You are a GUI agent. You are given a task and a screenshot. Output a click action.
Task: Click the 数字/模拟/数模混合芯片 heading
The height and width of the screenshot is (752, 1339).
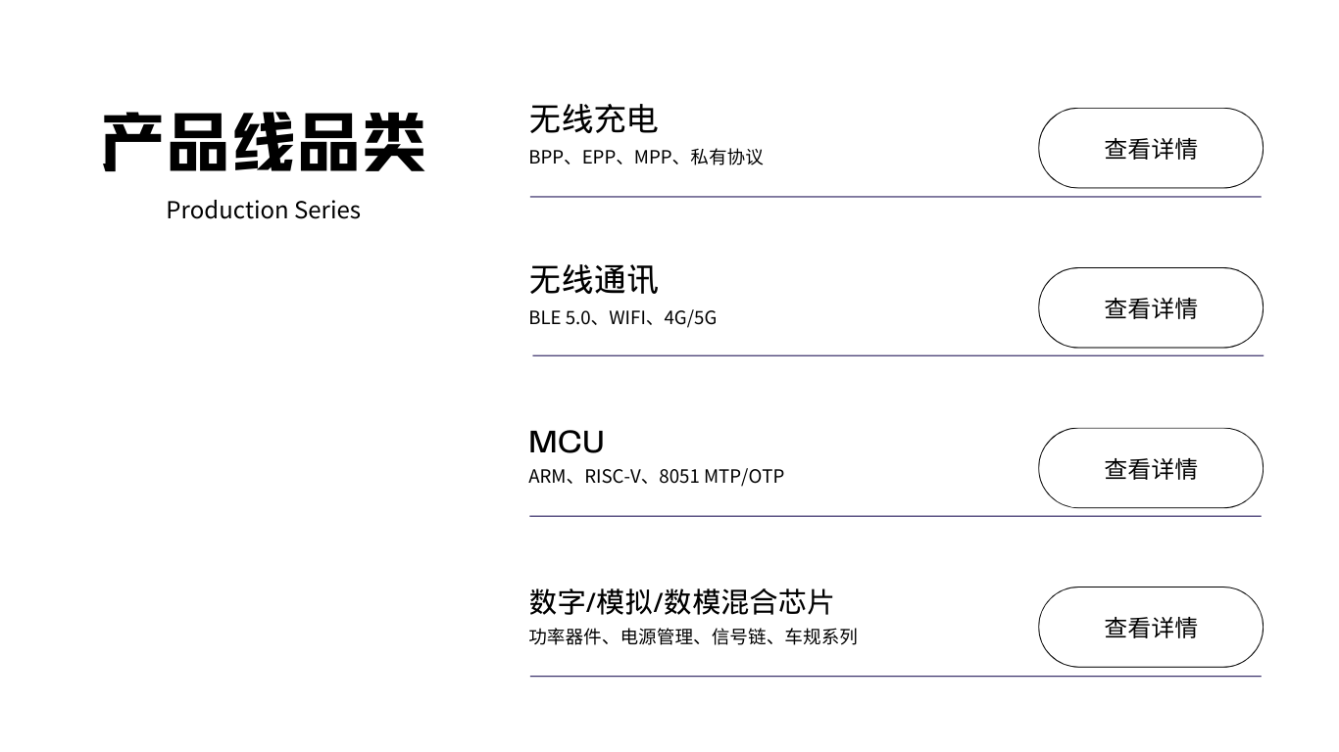pyautogui.click(x=680, y=601)
